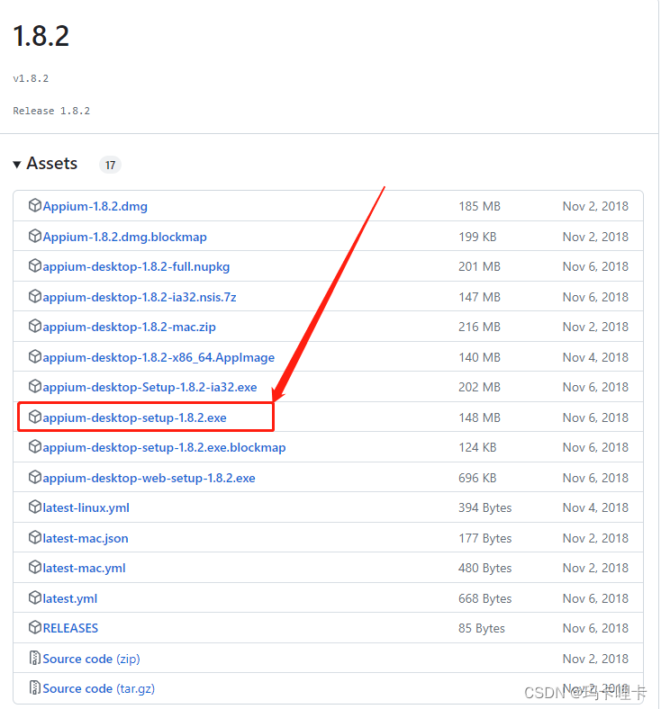Click package icon beside Appium-1.8.2.dmg
Image resolution: width=661 pixels, height=709 pixels.
pos(35,205)
